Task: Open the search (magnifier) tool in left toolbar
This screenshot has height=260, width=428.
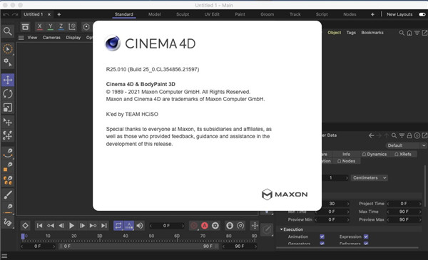Action: (8, 31)
